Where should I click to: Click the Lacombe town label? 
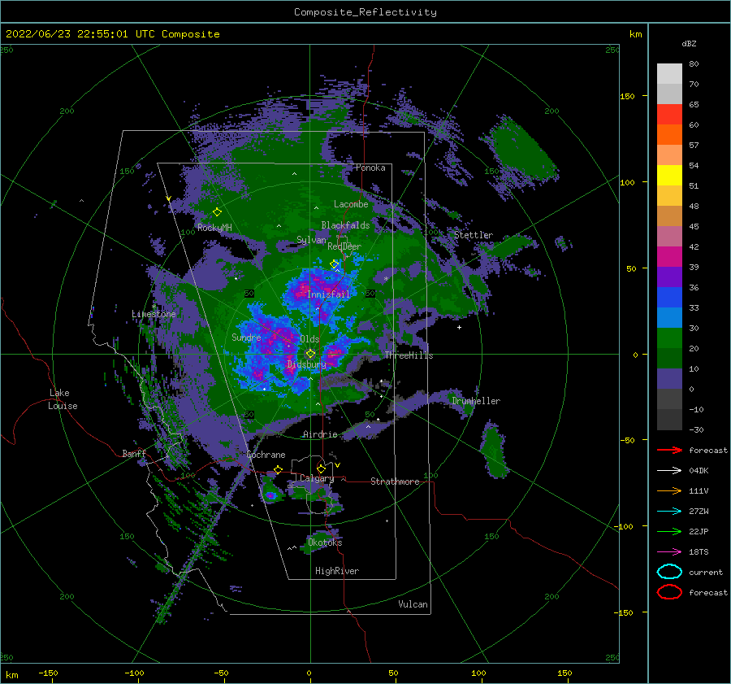(x=351, y=204)
